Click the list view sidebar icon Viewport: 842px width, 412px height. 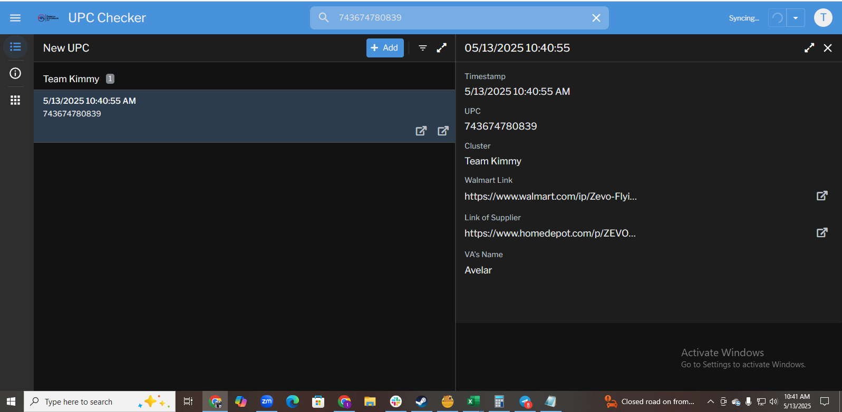point(15,47)
